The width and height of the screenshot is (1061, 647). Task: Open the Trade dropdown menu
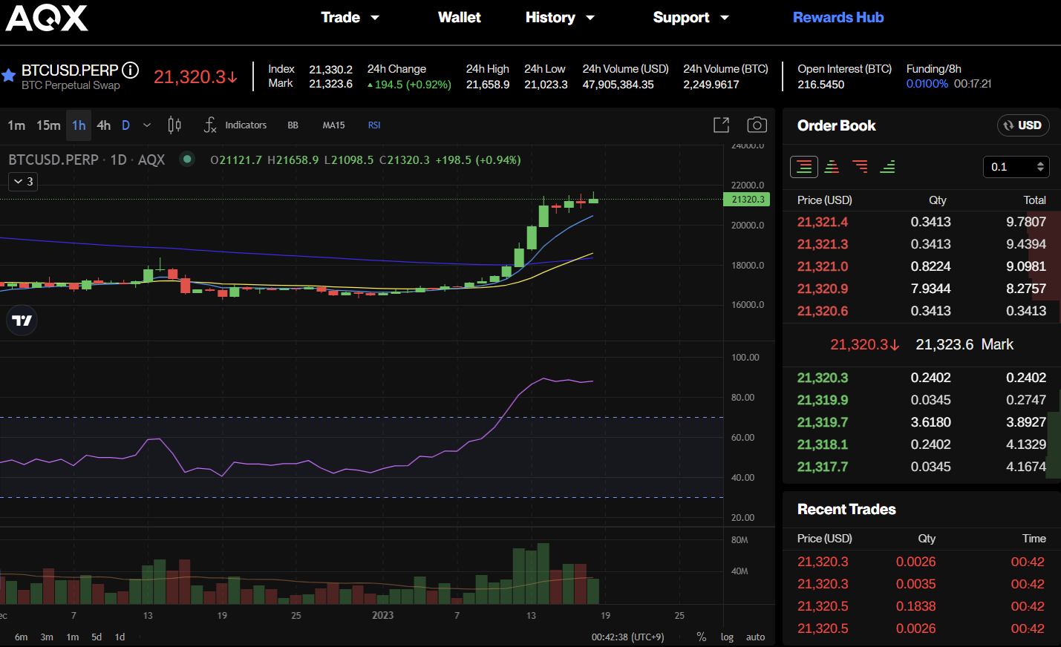350,18
